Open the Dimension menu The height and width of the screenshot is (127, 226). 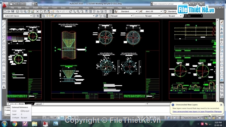[74, 8]
